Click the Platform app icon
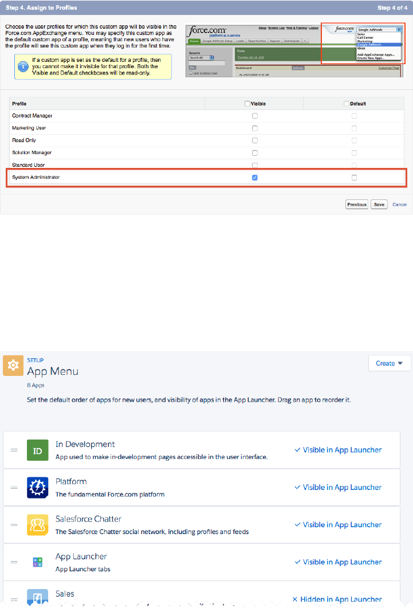The height and width of the screenshot is (608, 413). point(38,488)
